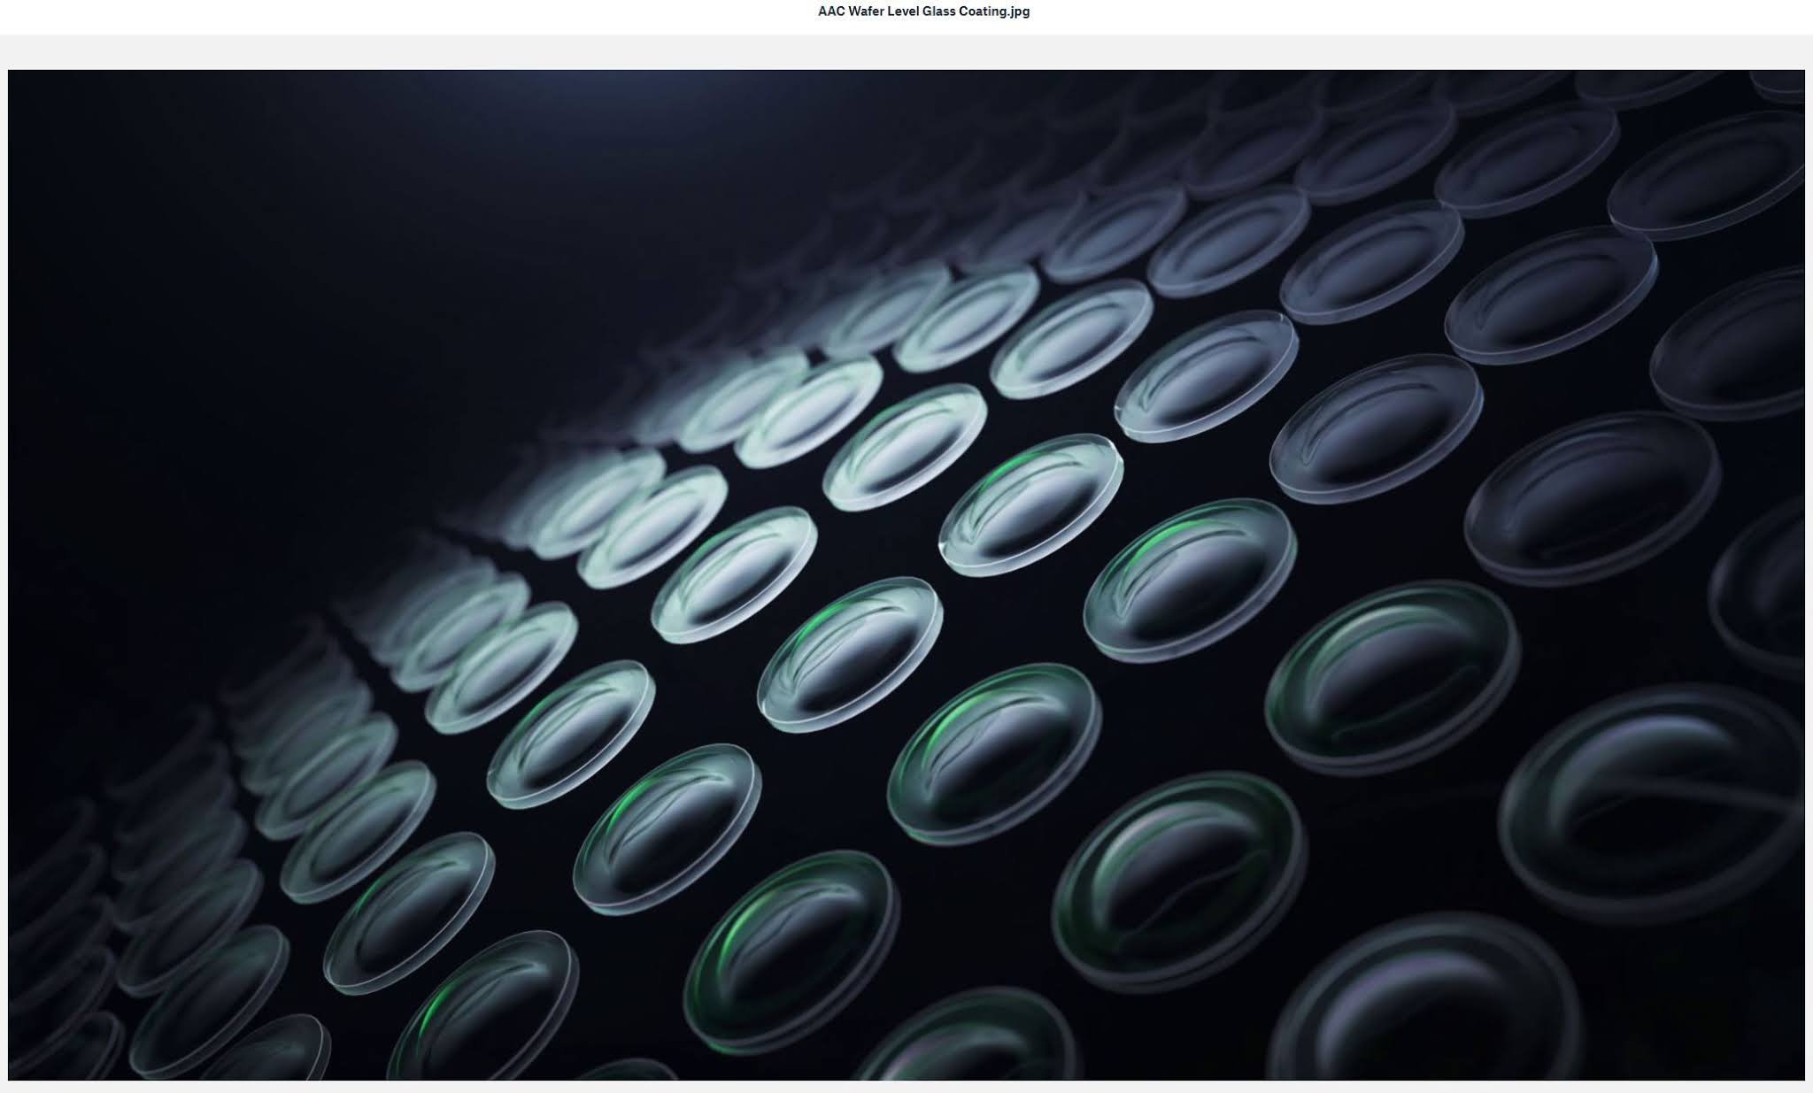
Task: Click the wafer coating image to zoom
Action: pos(906,575)
